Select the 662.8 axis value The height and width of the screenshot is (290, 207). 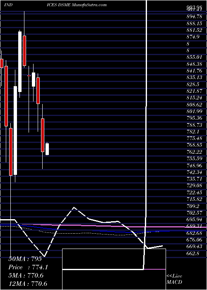point(193,253)
